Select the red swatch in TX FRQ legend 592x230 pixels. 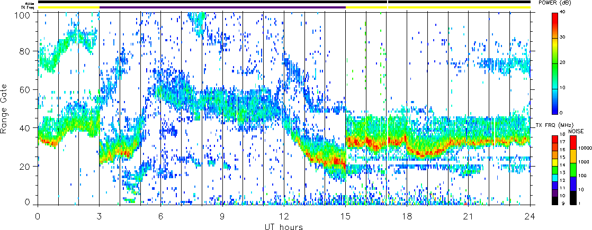point(555,139)
